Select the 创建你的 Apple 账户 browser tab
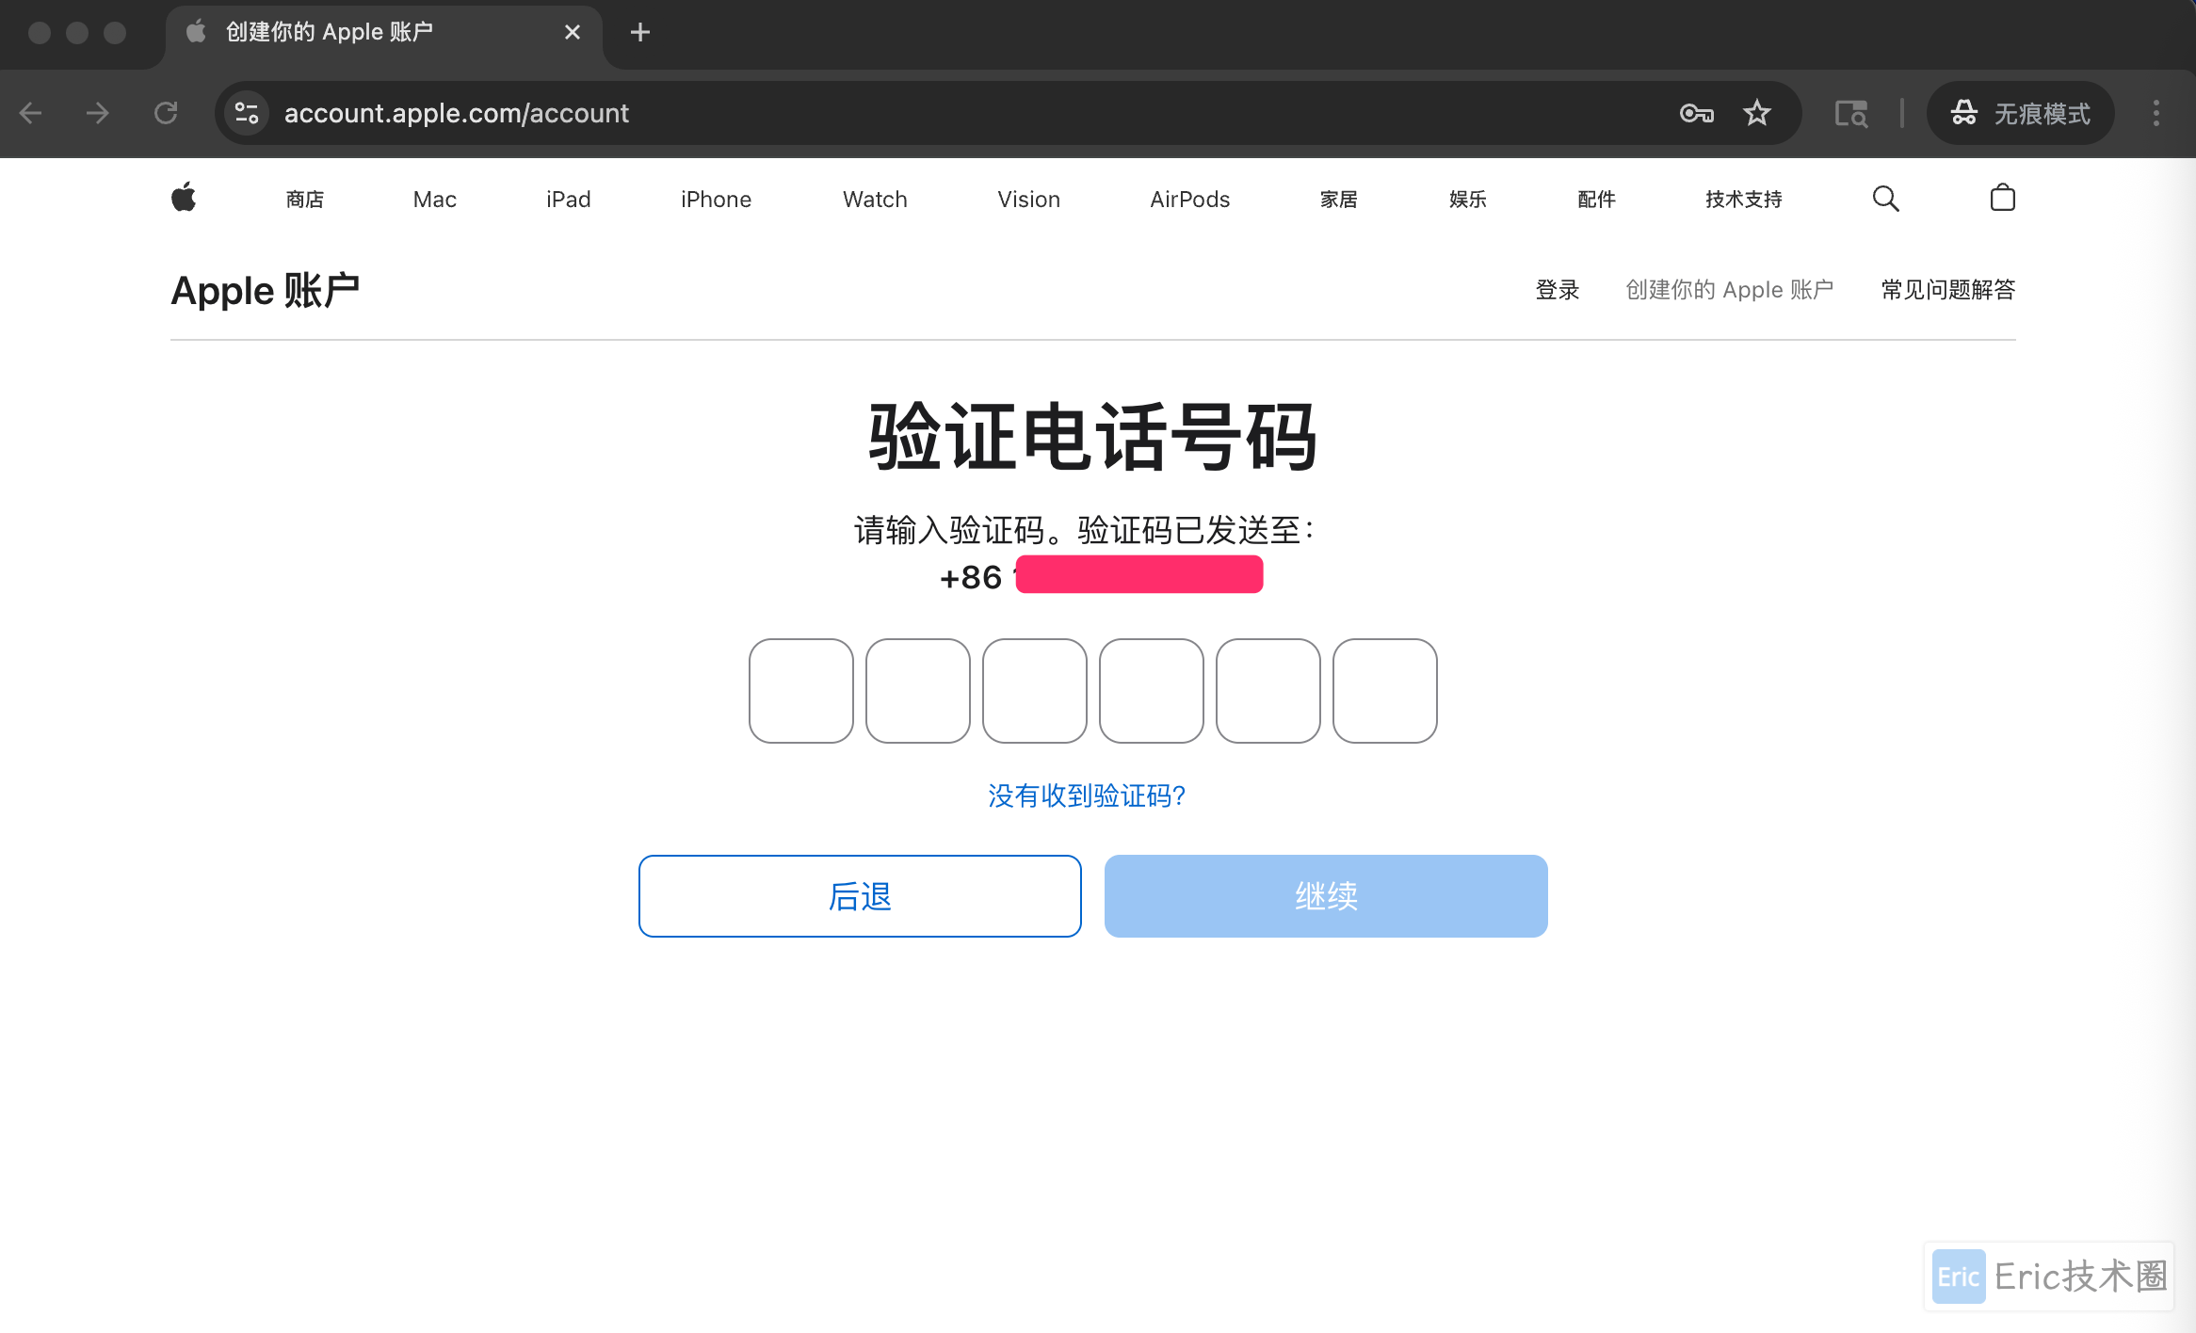 384,33
